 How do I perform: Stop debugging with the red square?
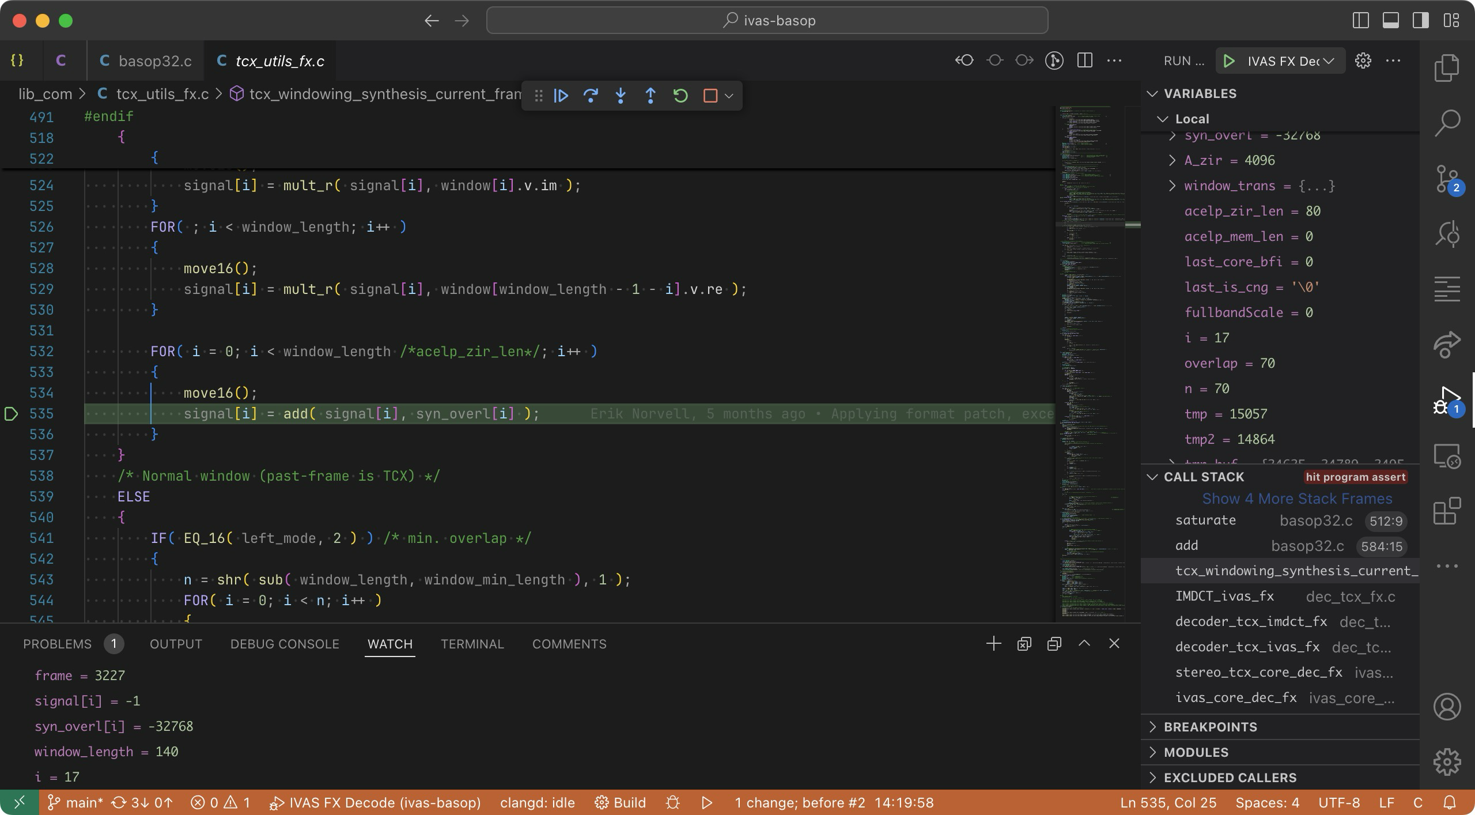click(x=710, y=96)
